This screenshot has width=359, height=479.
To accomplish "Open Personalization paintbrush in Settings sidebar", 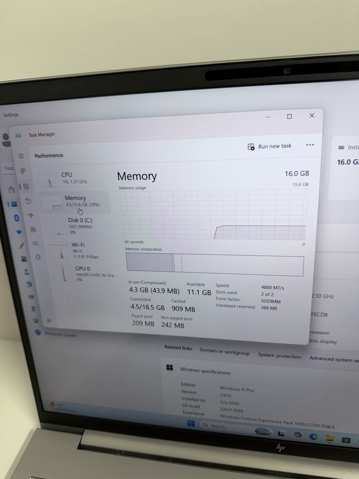I will (21, 245).
